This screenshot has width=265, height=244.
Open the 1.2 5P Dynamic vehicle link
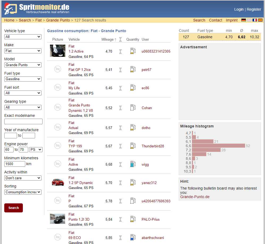coord(81,183)
